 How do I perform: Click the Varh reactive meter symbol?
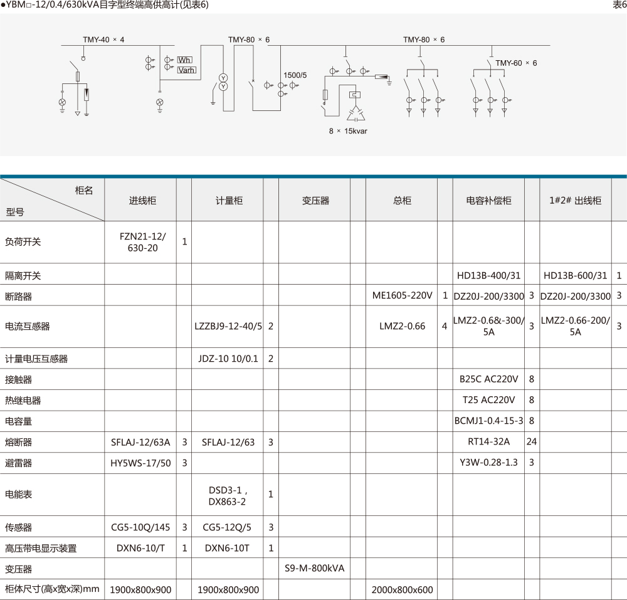(187, 70)
